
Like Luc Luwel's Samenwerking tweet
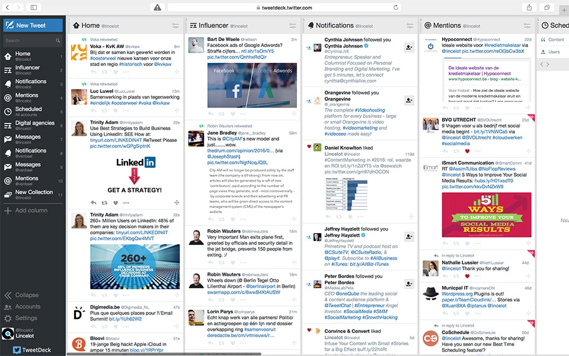click(116, 110)
